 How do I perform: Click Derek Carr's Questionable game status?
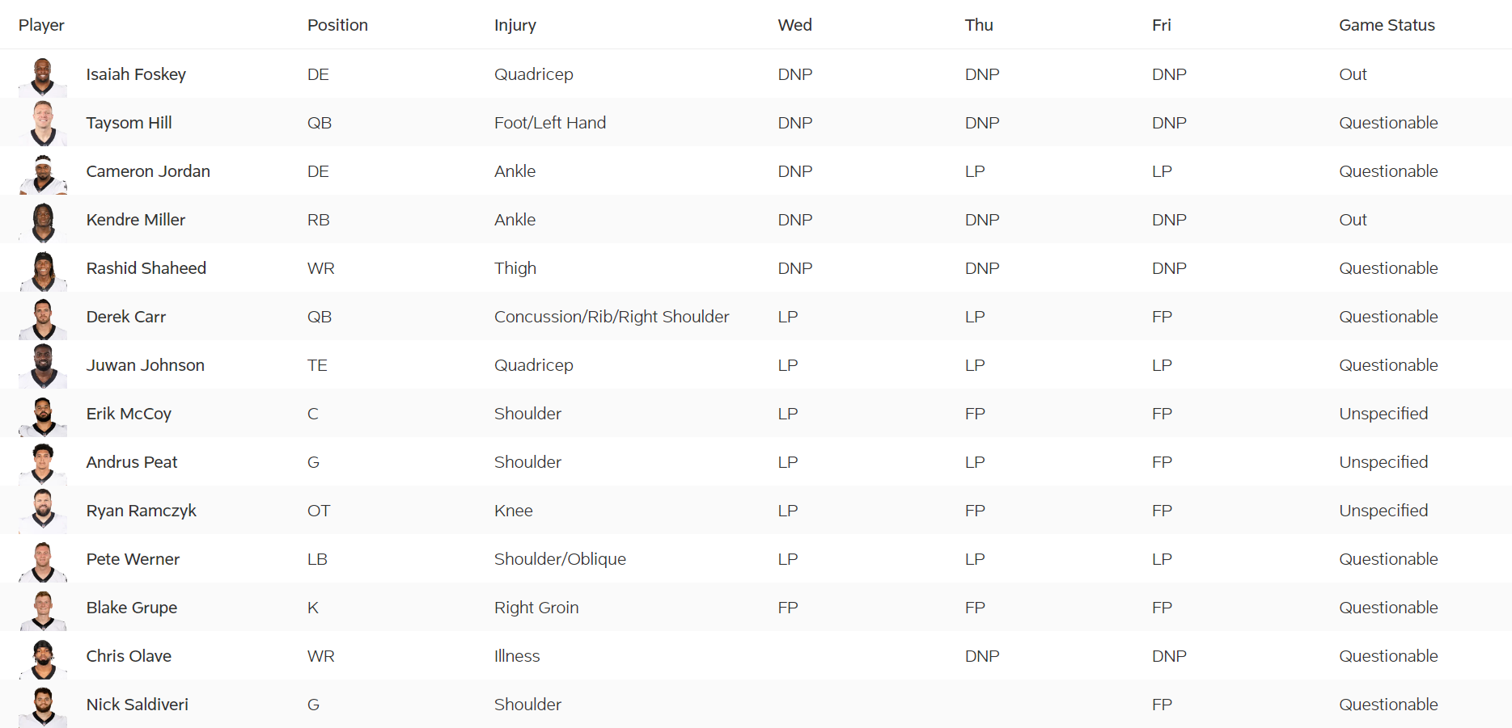point(1388,317)
